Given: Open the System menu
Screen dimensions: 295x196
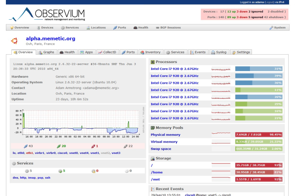Looking at the screenshot, I should (x=277, y=28).
